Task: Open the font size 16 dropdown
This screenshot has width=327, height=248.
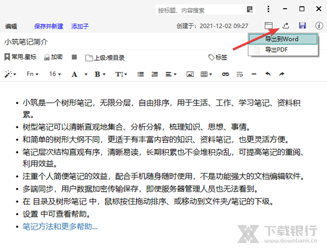Action: (55, 74)
